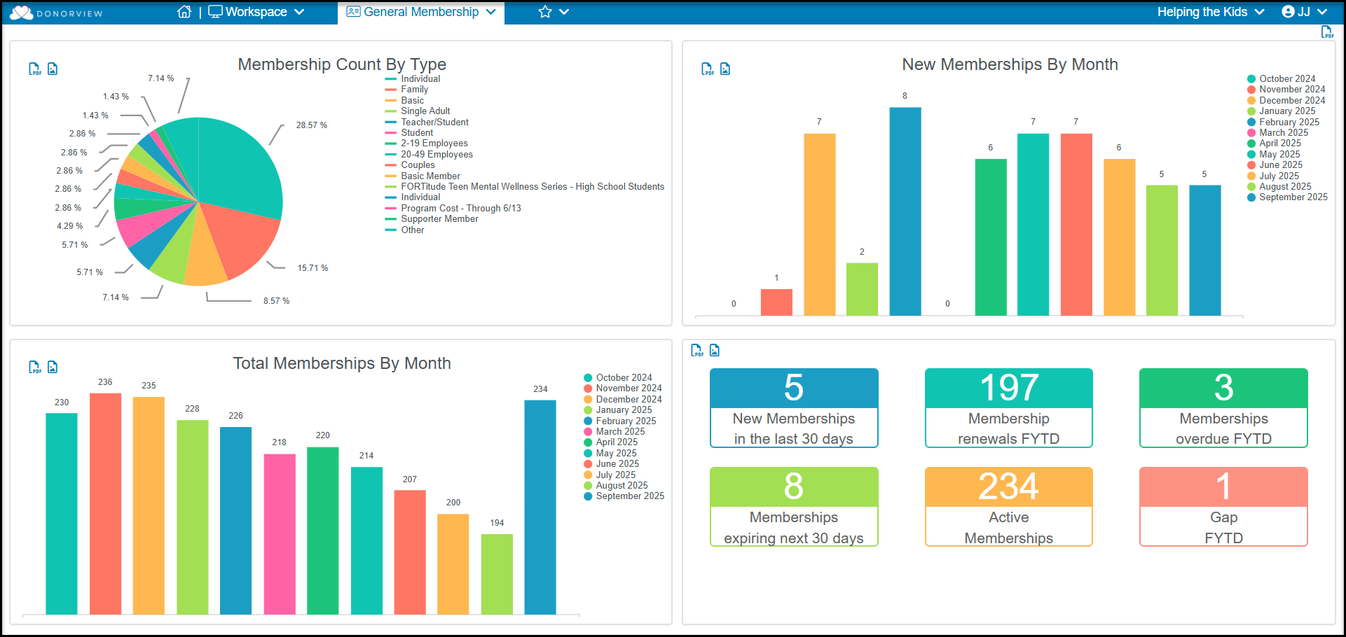Select the General Membership tab
The image size is (1346, 637).
coord(421,12)
